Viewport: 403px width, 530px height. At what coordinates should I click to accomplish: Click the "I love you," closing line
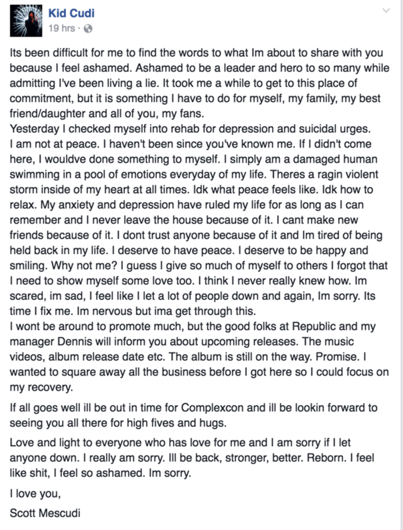coord(35,493)
